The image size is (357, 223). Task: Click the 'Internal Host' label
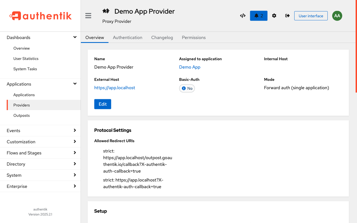point(276,59)
